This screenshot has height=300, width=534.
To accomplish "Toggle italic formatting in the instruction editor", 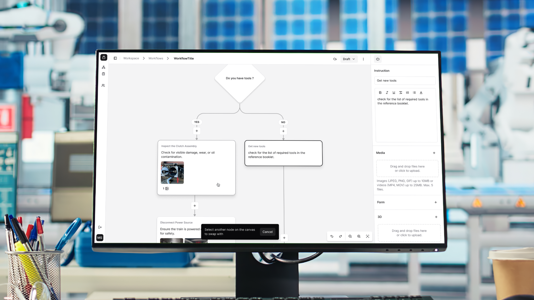I will pos(387,92).
